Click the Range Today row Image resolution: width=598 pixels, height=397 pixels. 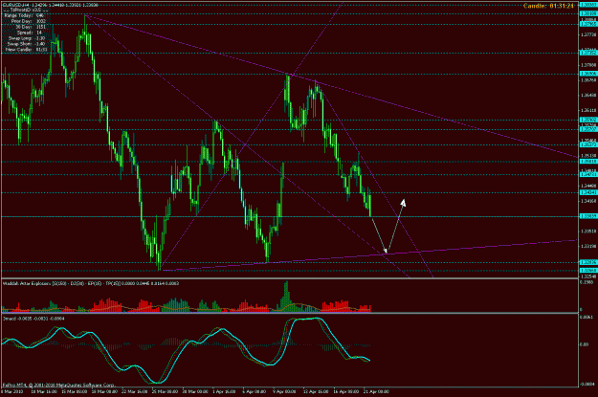pyautogui.click(x=24, y=15)
